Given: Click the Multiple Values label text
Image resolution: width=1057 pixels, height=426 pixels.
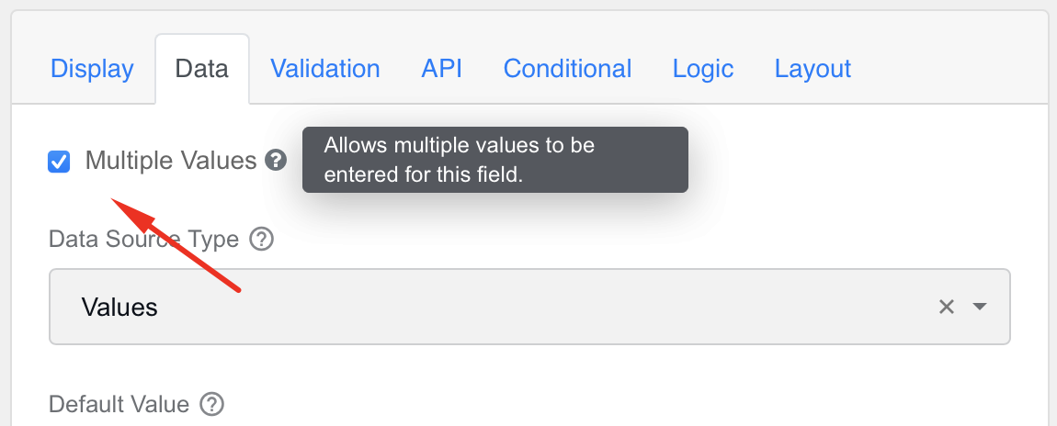Looking at the screenshot, I should (171, 160).
